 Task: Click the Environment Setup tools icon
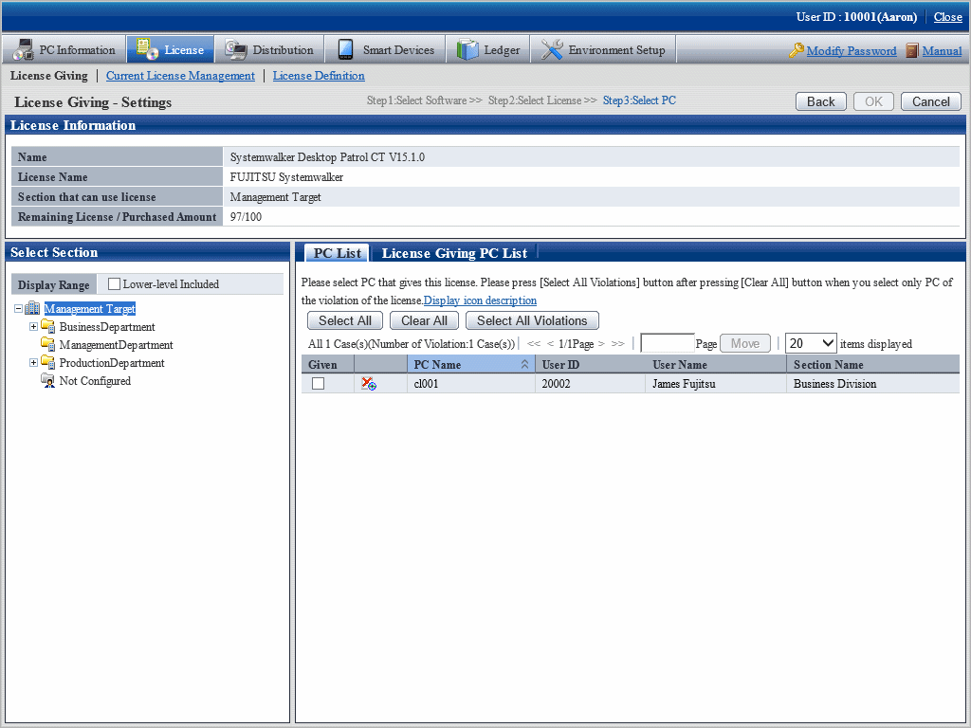click(551, 49)
